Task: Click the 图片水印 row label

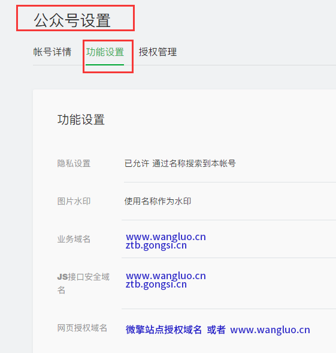Action: click(x=74, y=201)
